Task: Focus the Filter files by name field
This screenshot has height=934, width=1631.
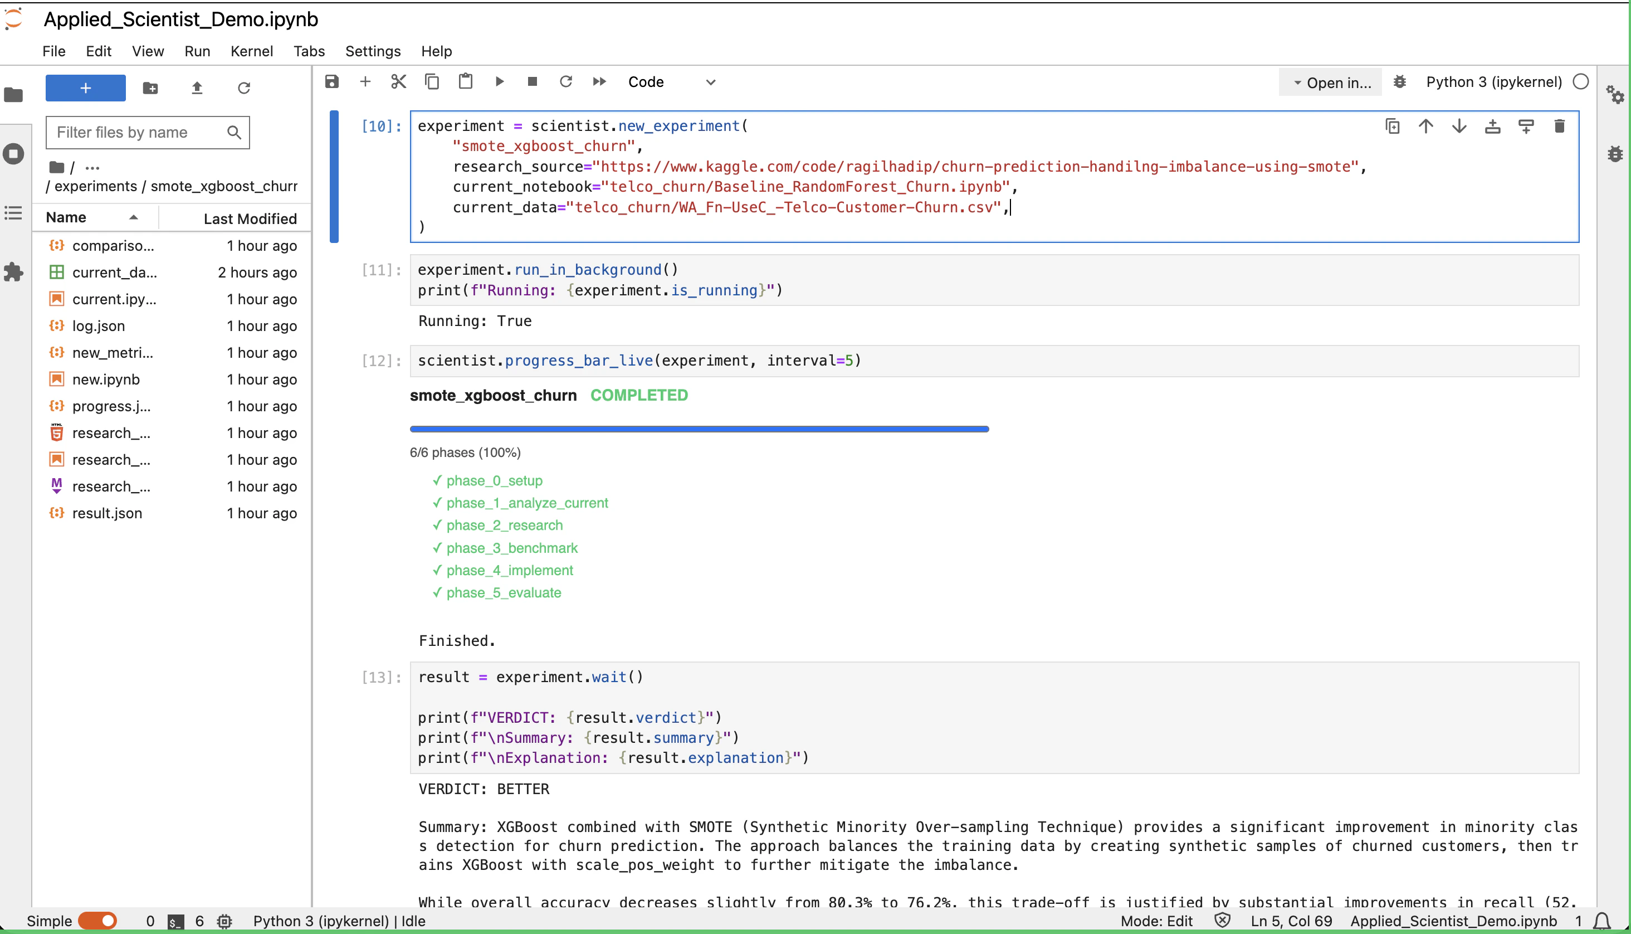Action: [148, 132]
